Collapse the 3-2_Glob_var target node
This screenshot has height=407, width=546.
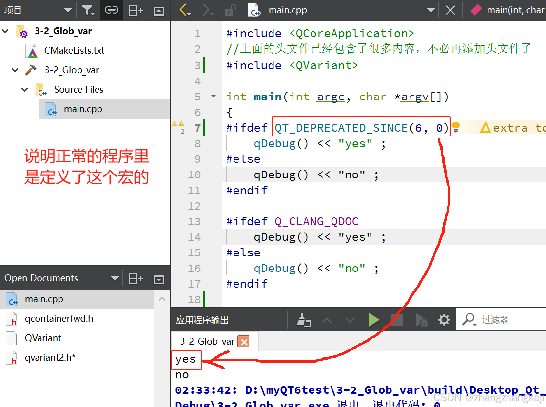point(15,70)
